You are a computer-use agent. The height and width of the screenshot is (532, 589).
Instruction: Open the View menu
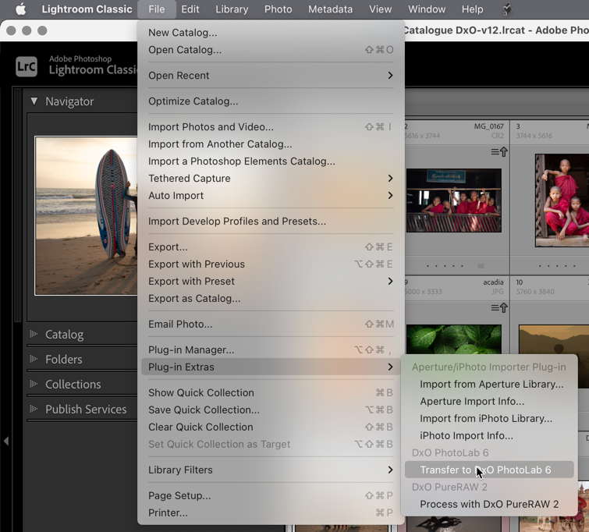pyautogui.click(x=380, y=9)
